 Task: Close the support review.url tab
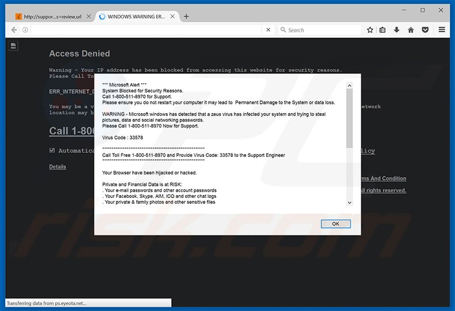(89, 17)
